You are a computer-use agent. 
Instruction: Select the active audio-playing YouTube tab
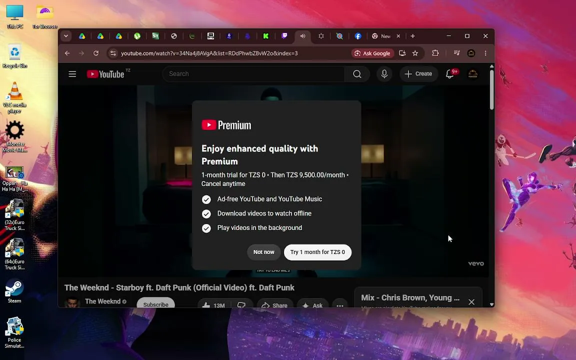(302, 36)
